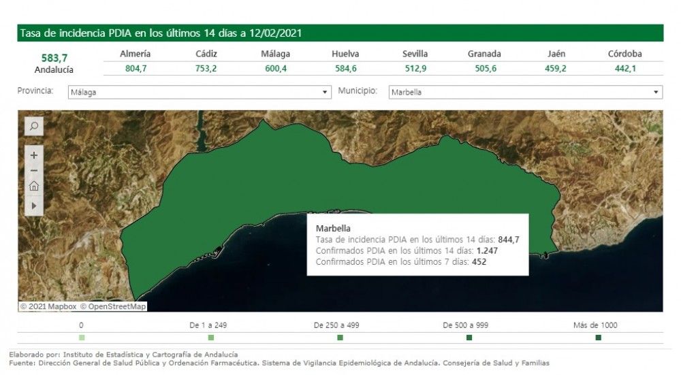681x375 pixels.
Task: Click the Sevilla rate value 512,9
Action: pos(415,69)
